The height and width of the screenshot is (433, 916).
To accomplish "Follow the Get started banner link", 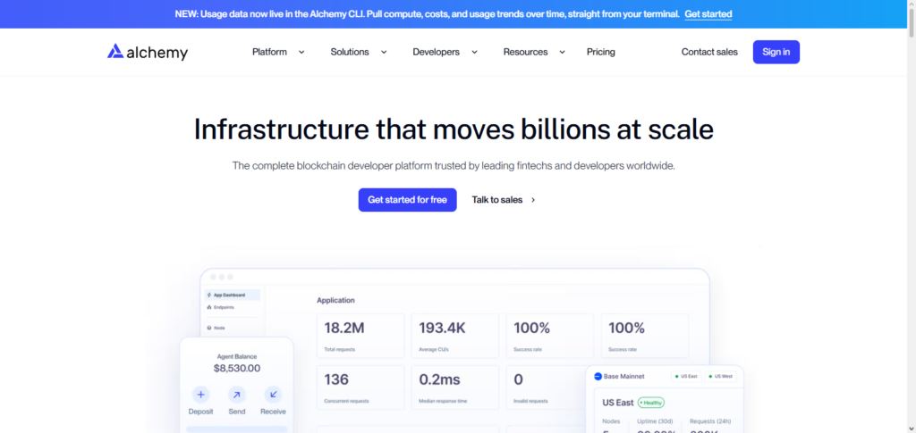I will pos(708,14).
